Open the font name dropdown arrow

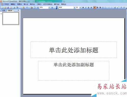pos(74,8)
